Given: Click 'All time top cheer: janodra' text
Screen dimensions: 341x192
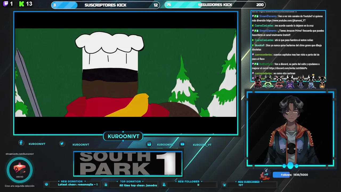Looking at the screenshot, I should coord(138,185).
